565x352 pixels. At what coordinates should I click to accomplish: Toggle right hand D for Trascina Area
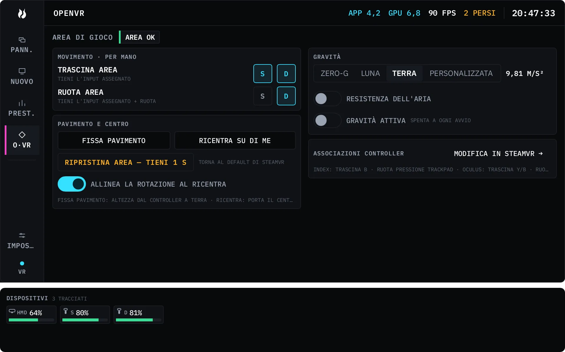click(x=286, y=74)
